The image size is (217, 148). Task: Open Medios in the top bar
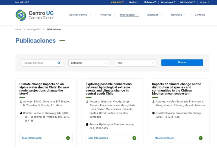[133, 2]
